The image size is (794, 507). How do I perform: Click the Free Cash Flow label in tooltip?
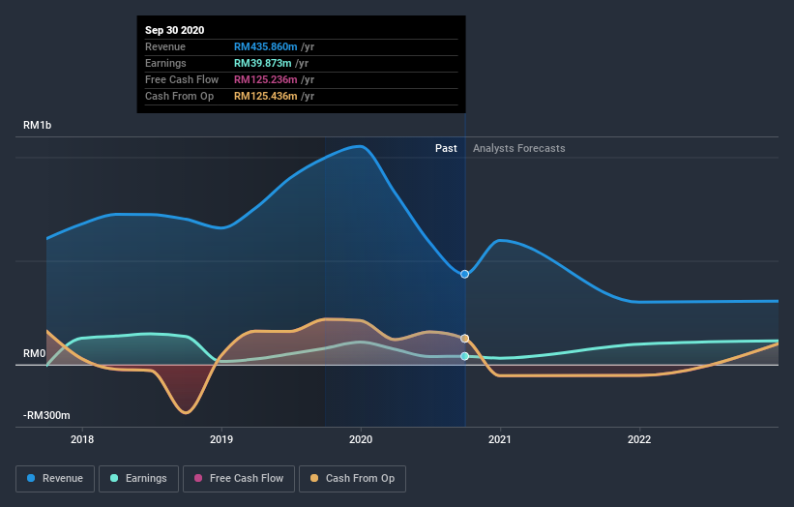[182, 79]
